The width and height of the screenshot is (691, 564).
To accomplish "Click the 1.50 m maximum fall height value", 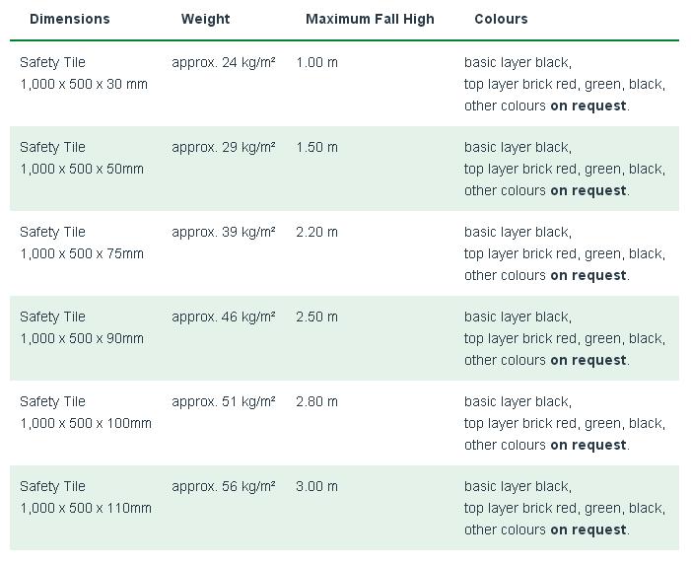I will (316, 147).
